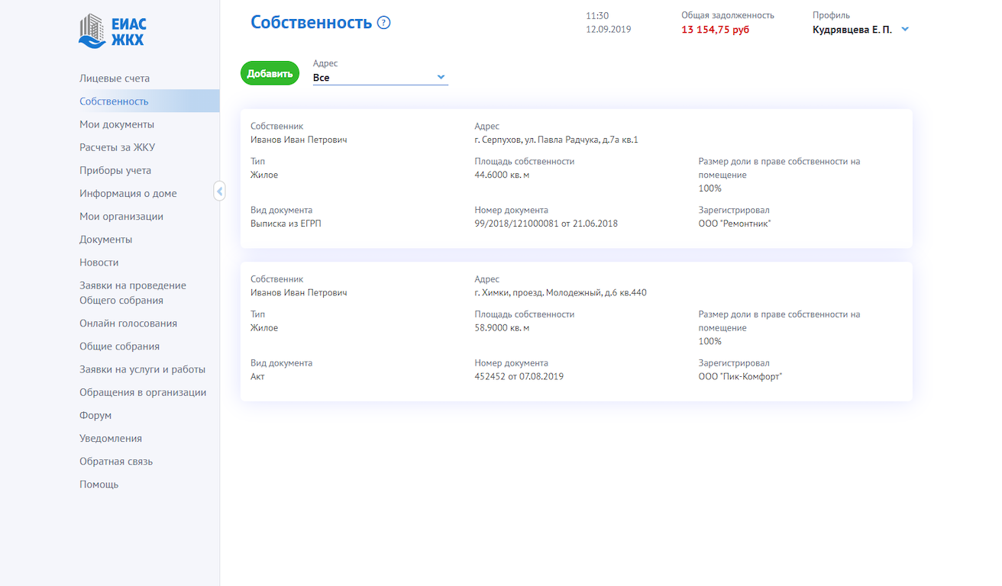Click the Помощь menu item
1002x586 pixels.
click(x=99, y=485)
